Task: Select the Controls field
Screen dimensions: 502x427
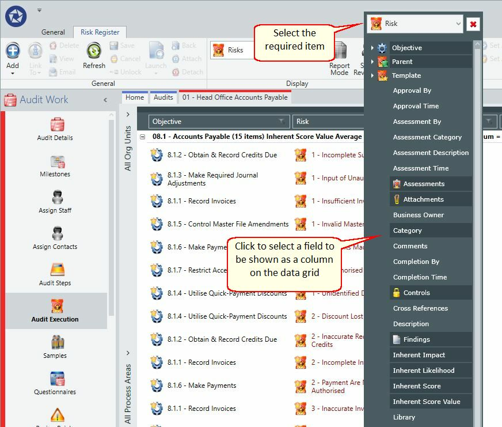Action: (x=431, y=293)
